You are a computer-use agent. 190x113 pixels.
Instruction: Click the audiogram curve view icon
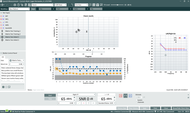(x=29, y=5)
